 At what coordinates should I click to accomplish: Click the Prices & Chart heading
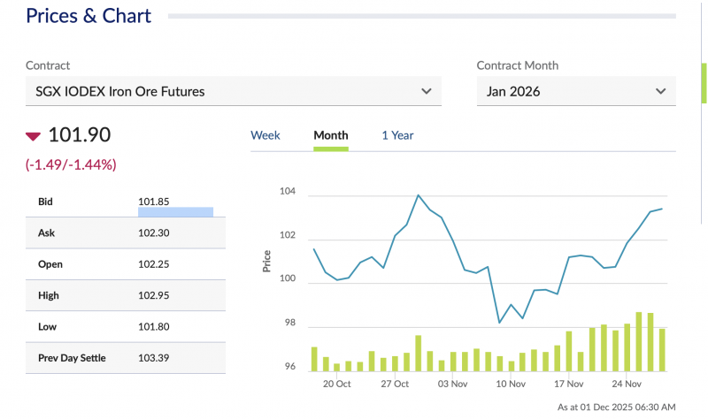pyautogui.click(x=88, y=16)
